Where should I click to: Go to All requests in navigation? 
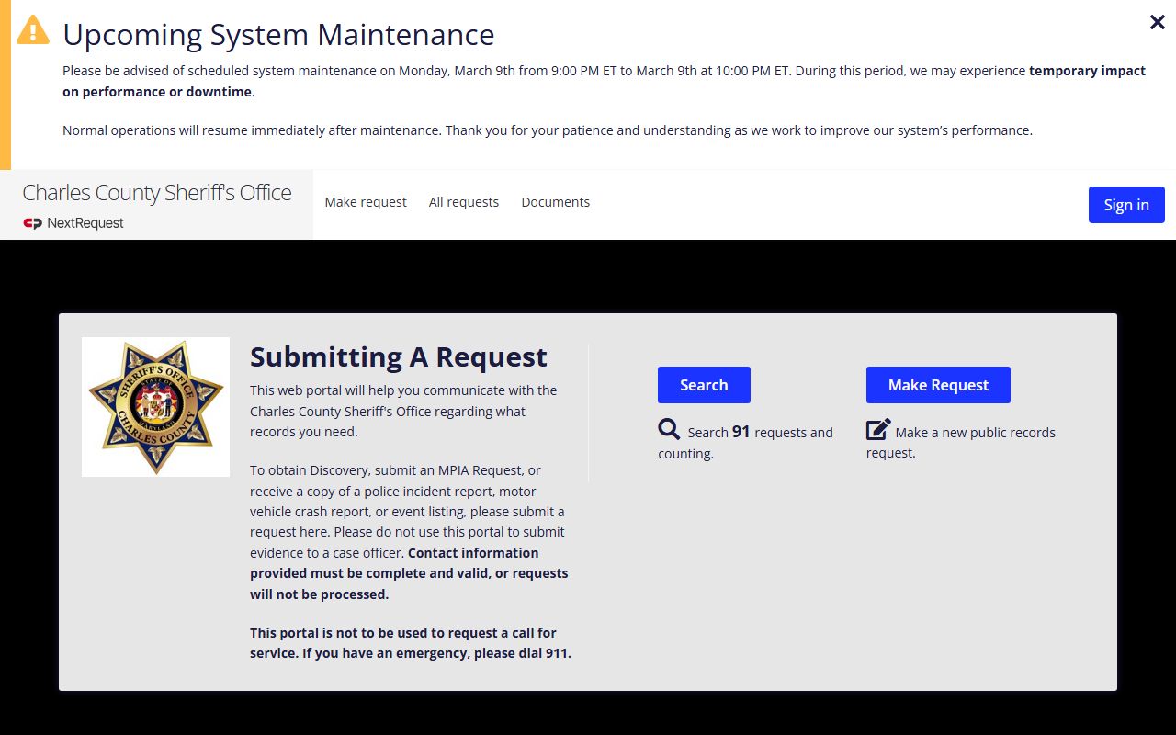coord(463,202)
